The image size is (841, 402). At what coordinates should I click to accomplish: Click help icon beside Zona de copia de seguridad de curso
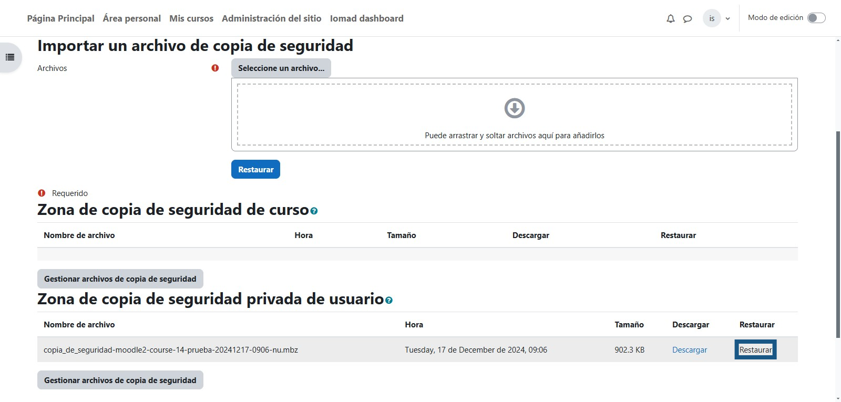314,211
